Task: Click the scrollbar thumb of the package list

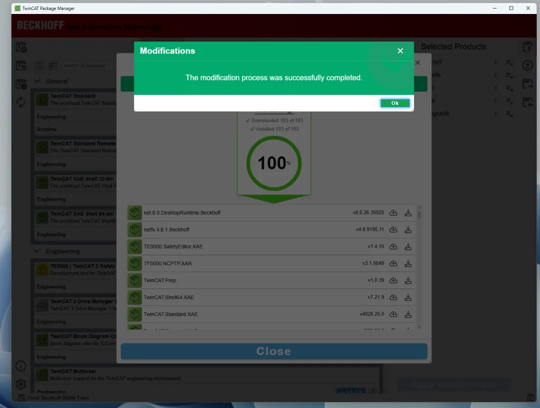Action: (419, 214)
